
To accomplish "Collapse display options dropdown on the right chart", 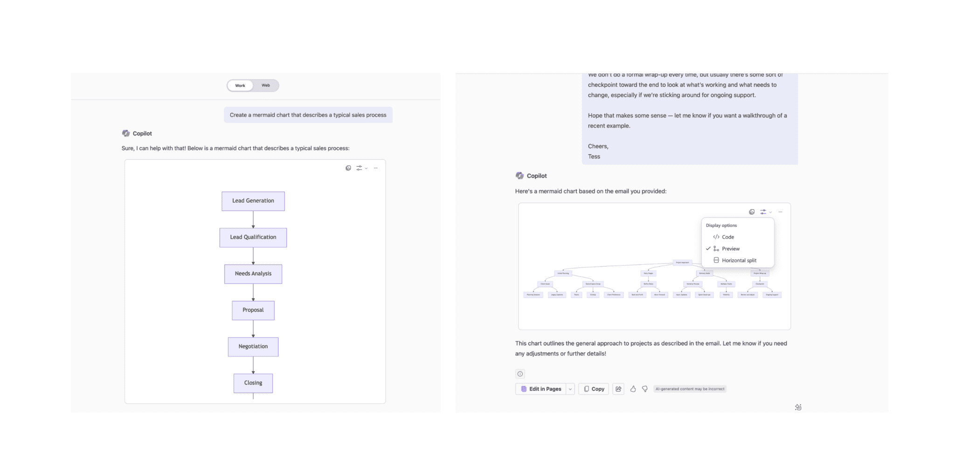I will click(x=766, y=212).
